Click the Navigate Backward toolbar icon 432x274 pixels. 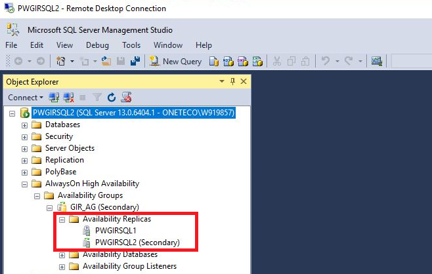[18, 61]
